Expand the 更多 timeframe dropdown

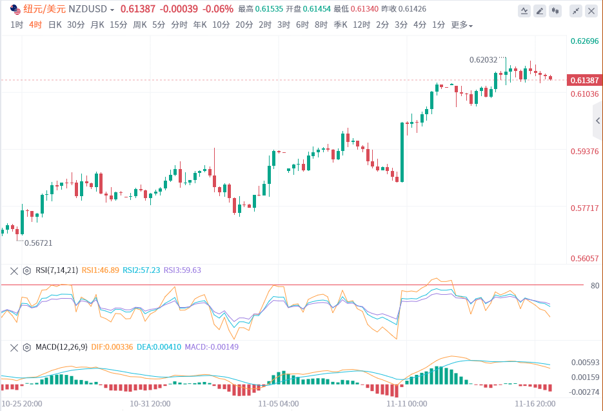coord(462,25)
